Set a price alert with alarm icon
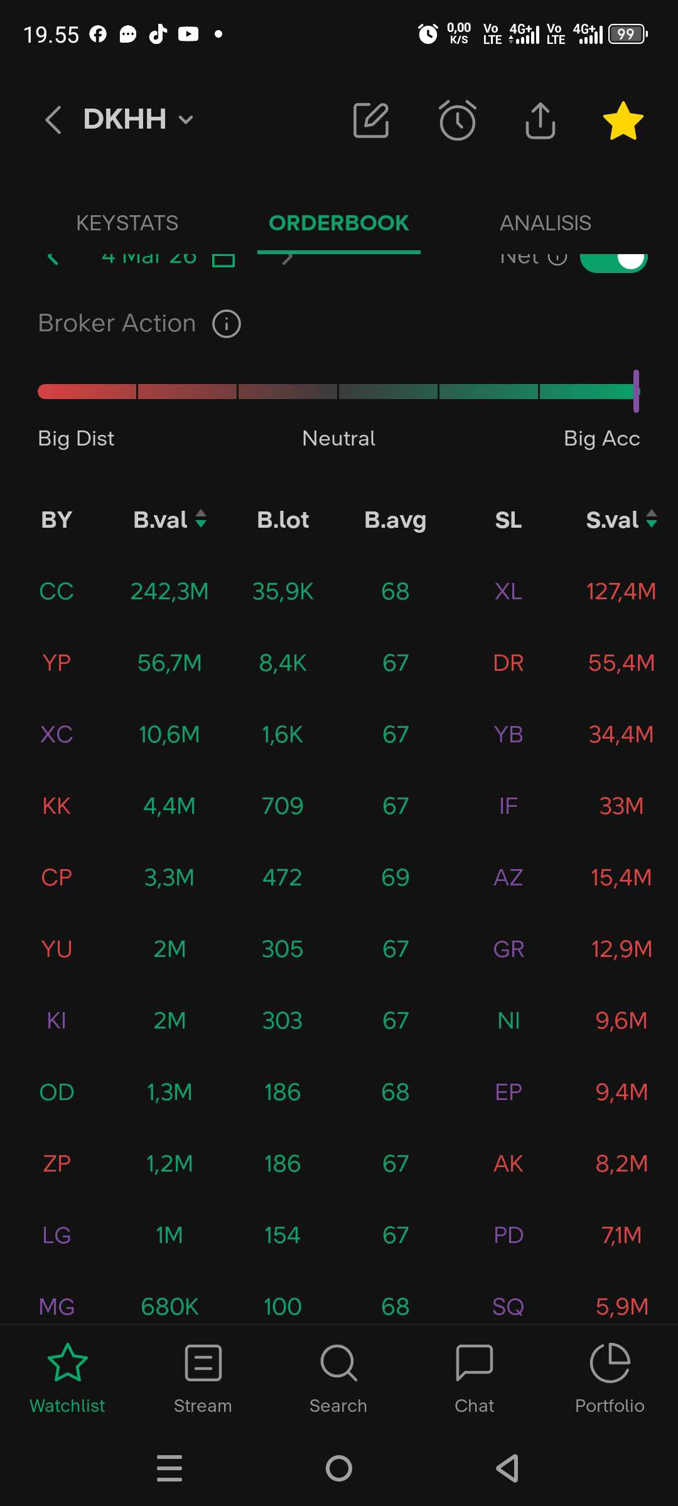The height and width of the screenshot is (1506, 678). [x=457, y=120]
